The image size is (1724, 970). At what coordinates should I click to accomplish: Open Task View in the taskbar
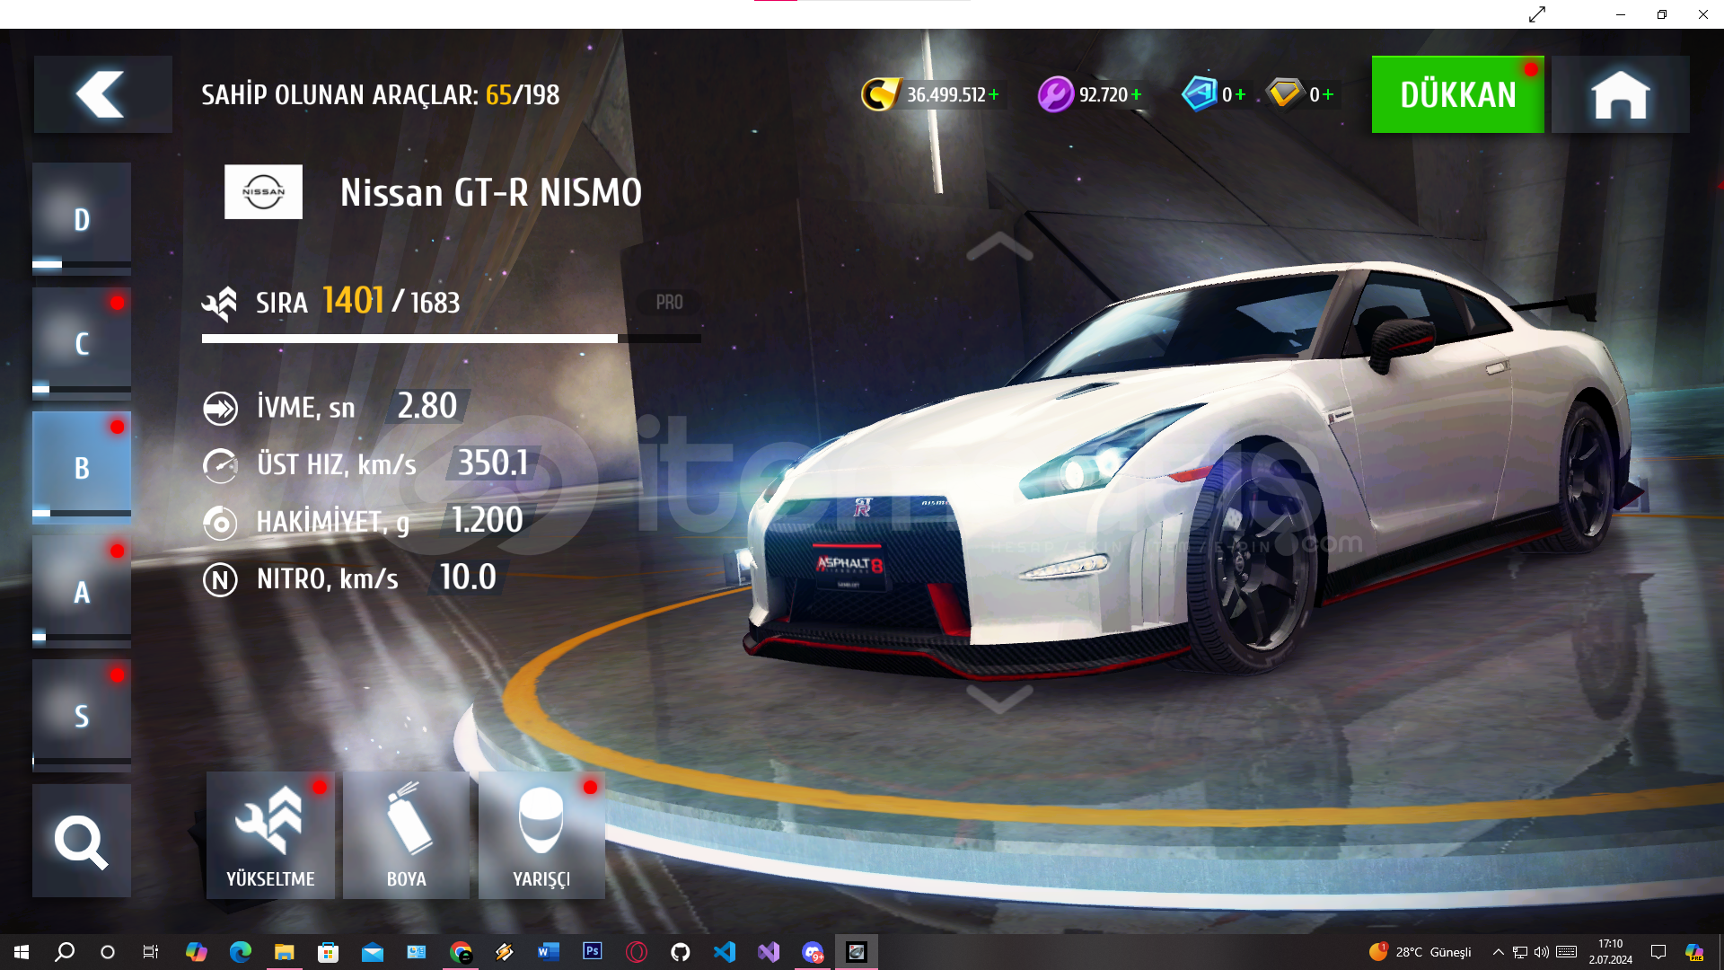coord(151,952)
